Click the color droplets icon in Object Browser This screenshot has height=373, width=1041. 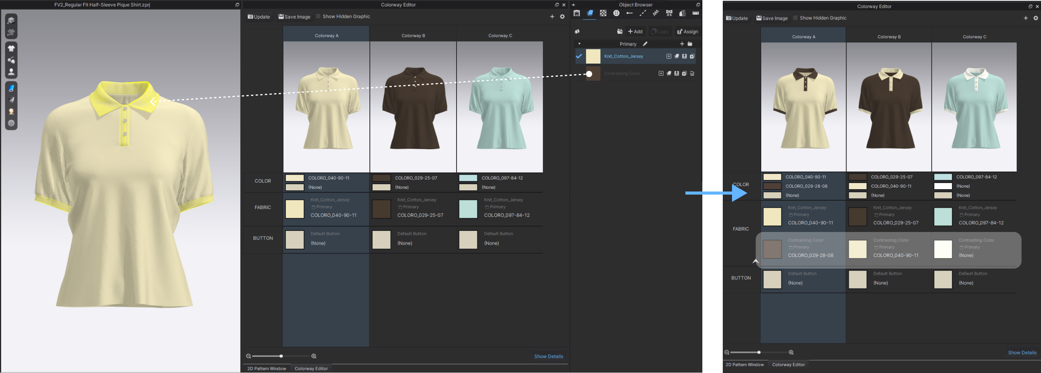[x=578, y=32]
